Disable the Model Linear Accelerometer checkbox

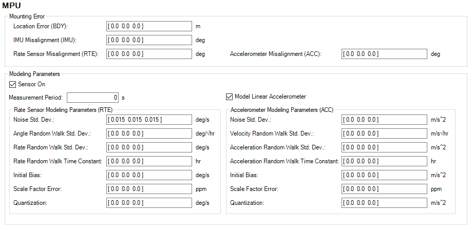[x=230, y=97]
